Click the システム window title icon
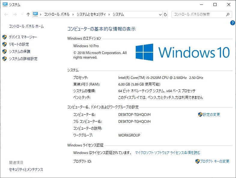 5,5
